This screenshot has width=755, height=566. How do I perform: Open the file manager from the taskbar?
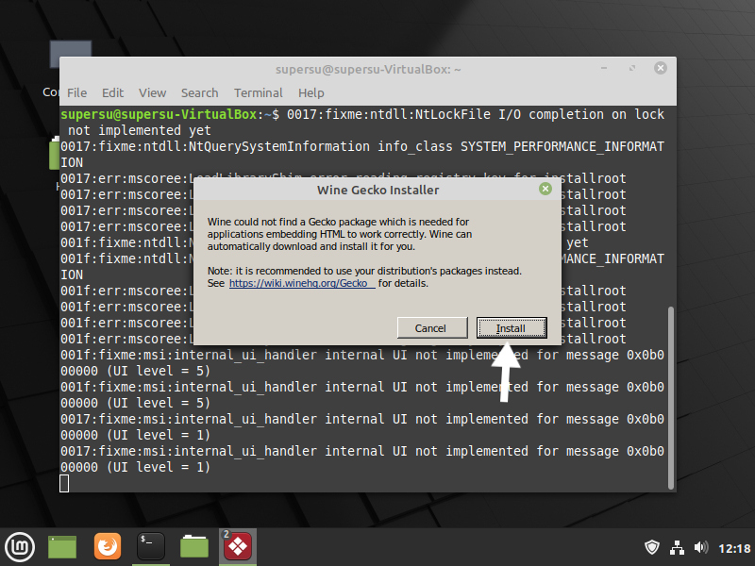(194, 546)
